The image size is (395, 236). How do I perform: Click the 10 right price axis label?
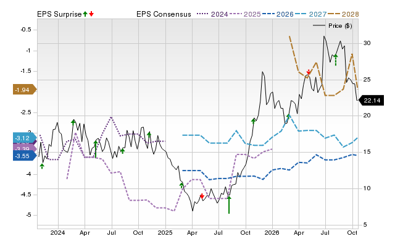point(367,188)
